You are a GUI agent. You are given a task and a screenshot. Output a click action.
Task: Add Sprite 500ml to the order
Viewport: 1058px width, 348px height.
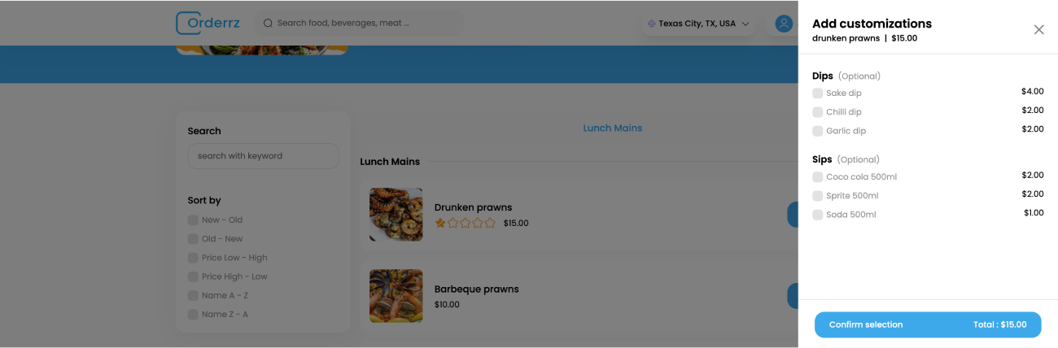tap(818, 196)
